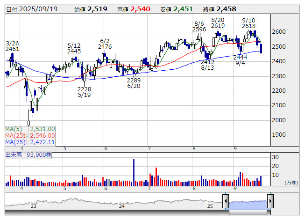Click the 2228 5/19 low annotation
Screen dimensions: 305x220
pyautogui.click(x=84, y=92)
